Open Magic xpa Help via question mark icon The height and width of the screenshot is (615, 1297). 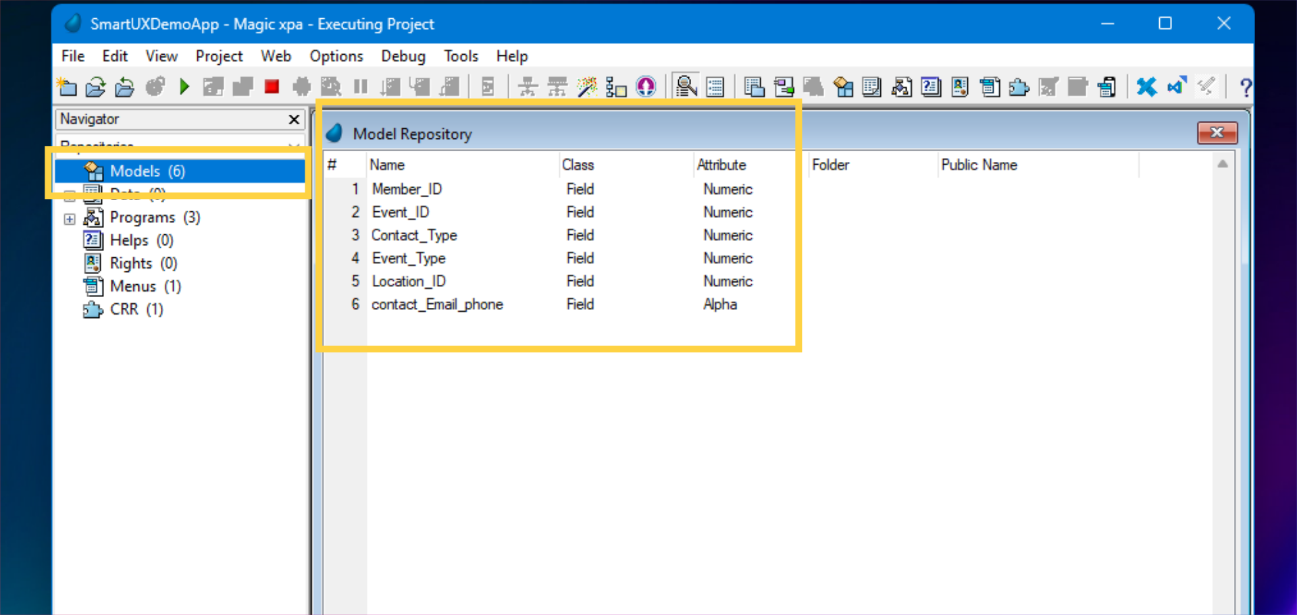tap(1246, 86)
